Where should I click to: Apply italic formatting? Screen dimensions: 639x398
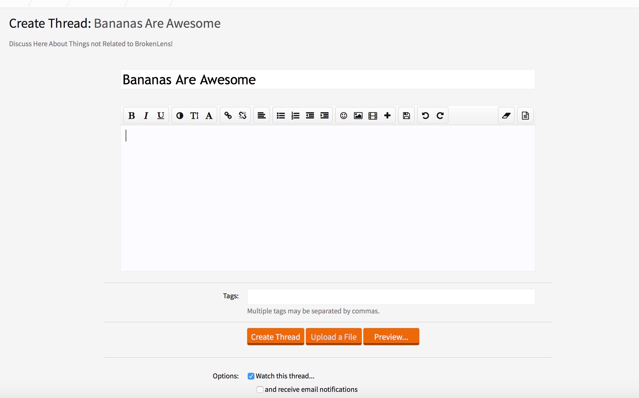146,115
